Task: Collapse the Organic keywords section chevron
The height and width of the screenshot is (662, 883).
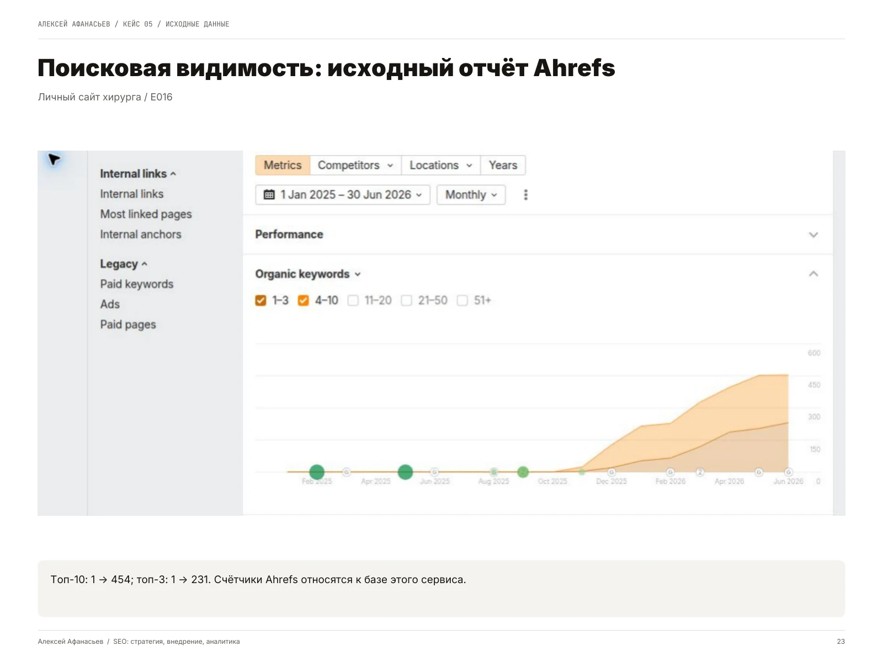Action: 813,274
